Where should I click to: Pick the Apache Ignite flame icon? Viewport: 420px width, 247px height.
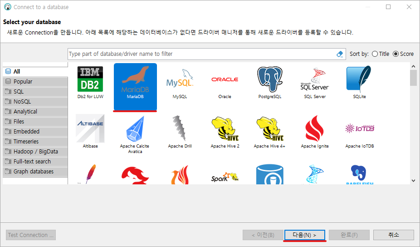point(315,128)
